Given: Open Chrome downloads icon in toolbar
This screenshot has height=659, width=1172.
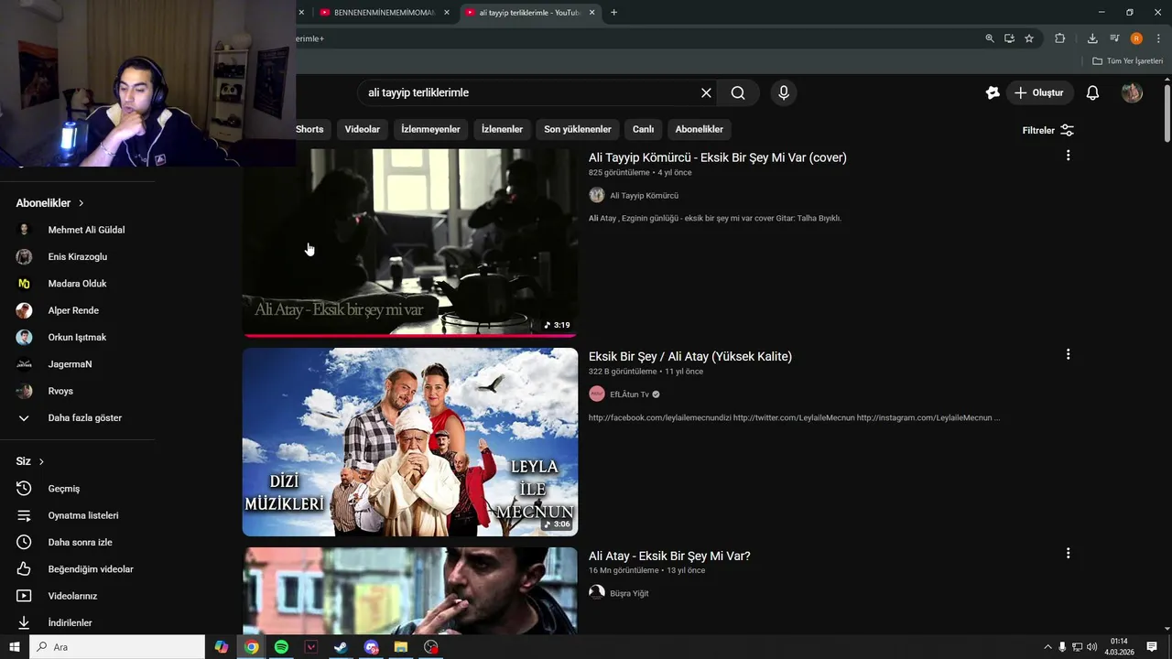Looking at the screenshot, I should tap(1092, 38).
